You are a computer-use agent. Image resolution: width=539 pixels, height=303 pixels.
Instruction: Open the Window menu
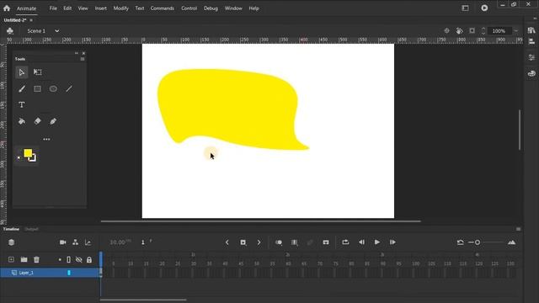point(233,8)
